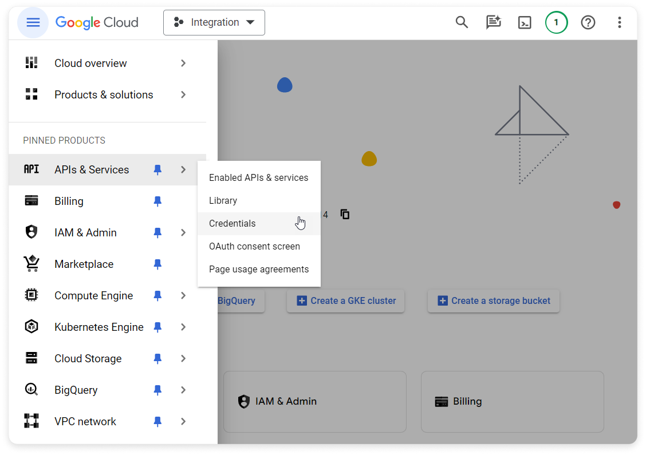The width and height of the screenshot is (646, 455).
Task: Copy the project ID with copy icon
Action: pyautogui.click(x=345, y=214)
